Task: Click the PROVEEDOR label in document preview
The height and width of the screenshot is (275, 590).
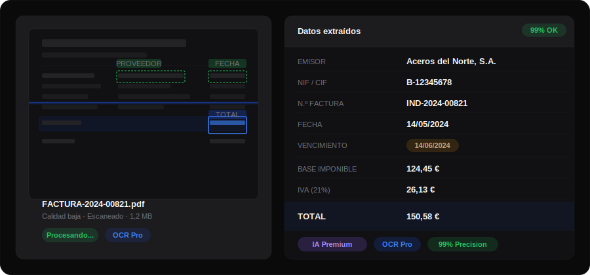Action: tap(139, 64)
